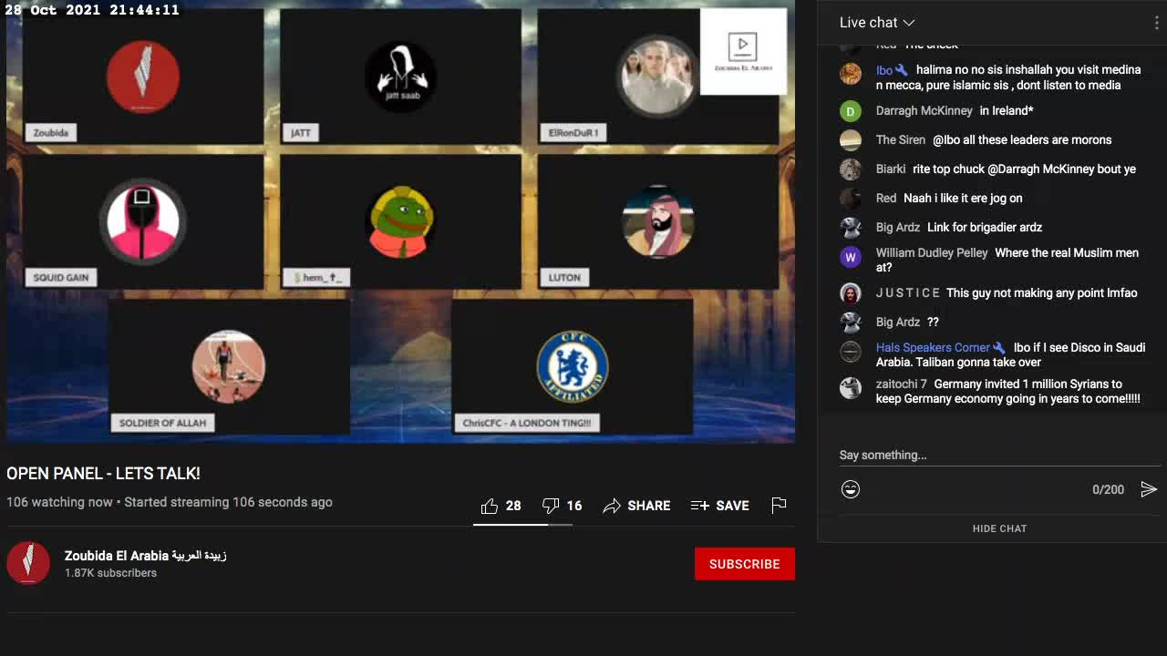Click the ElRonDuR 1 panel avatar
The image size is (1167, 656).
tap(657, 77)
